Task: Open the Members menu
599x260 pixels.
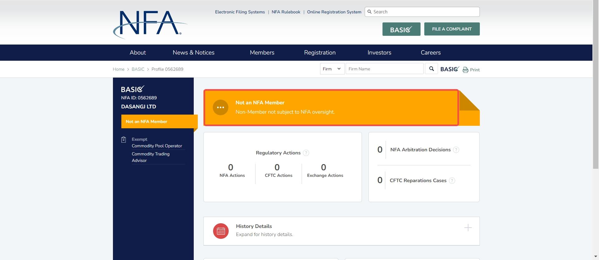Action: 262,53
